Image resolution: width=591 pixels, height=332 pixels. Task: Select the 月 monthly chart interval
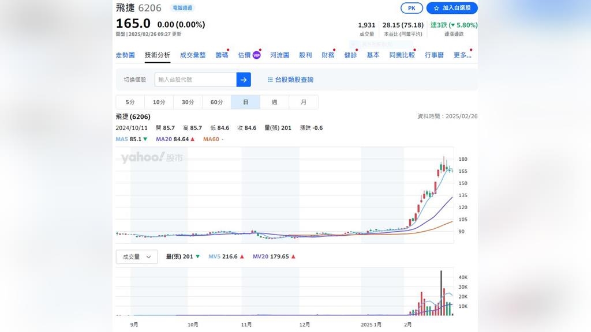tap(303, 101)
